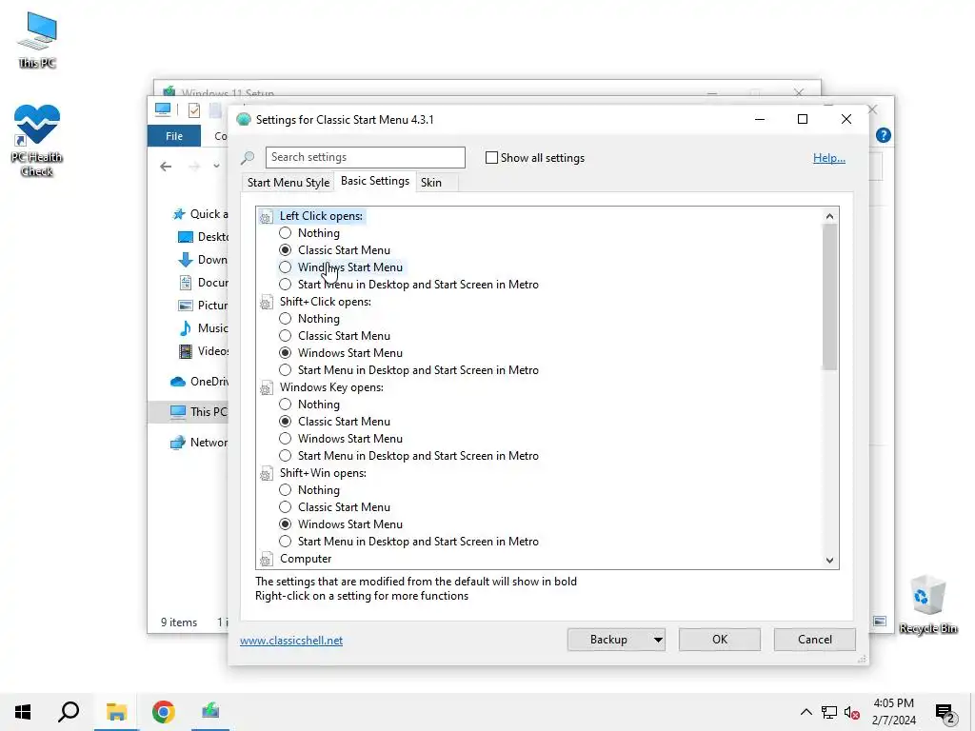Set Shift+Win opens to Classic Start Menu

coord(285,507)
